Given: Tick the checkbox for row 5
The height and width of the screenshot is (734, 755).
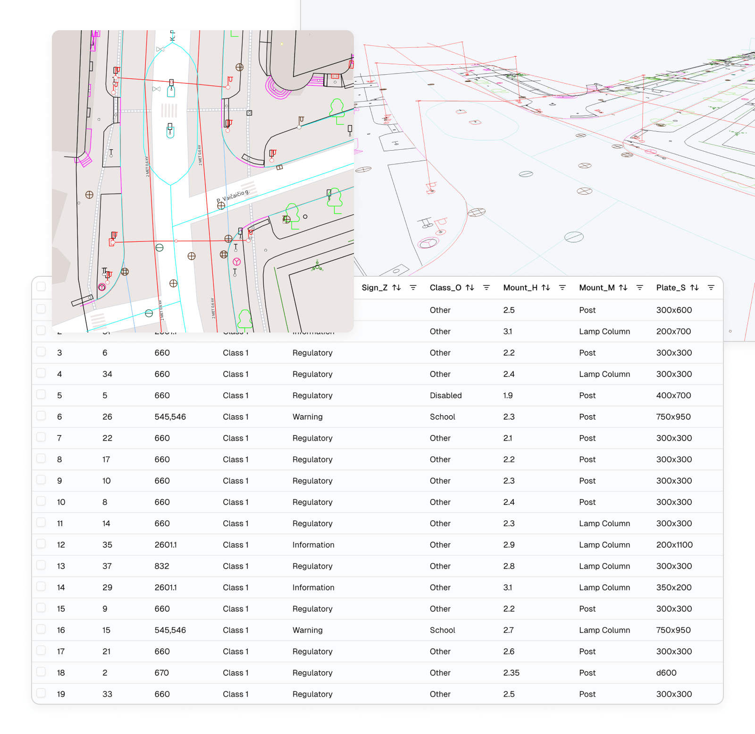Looking at the screenshot, I should (41, 394).
